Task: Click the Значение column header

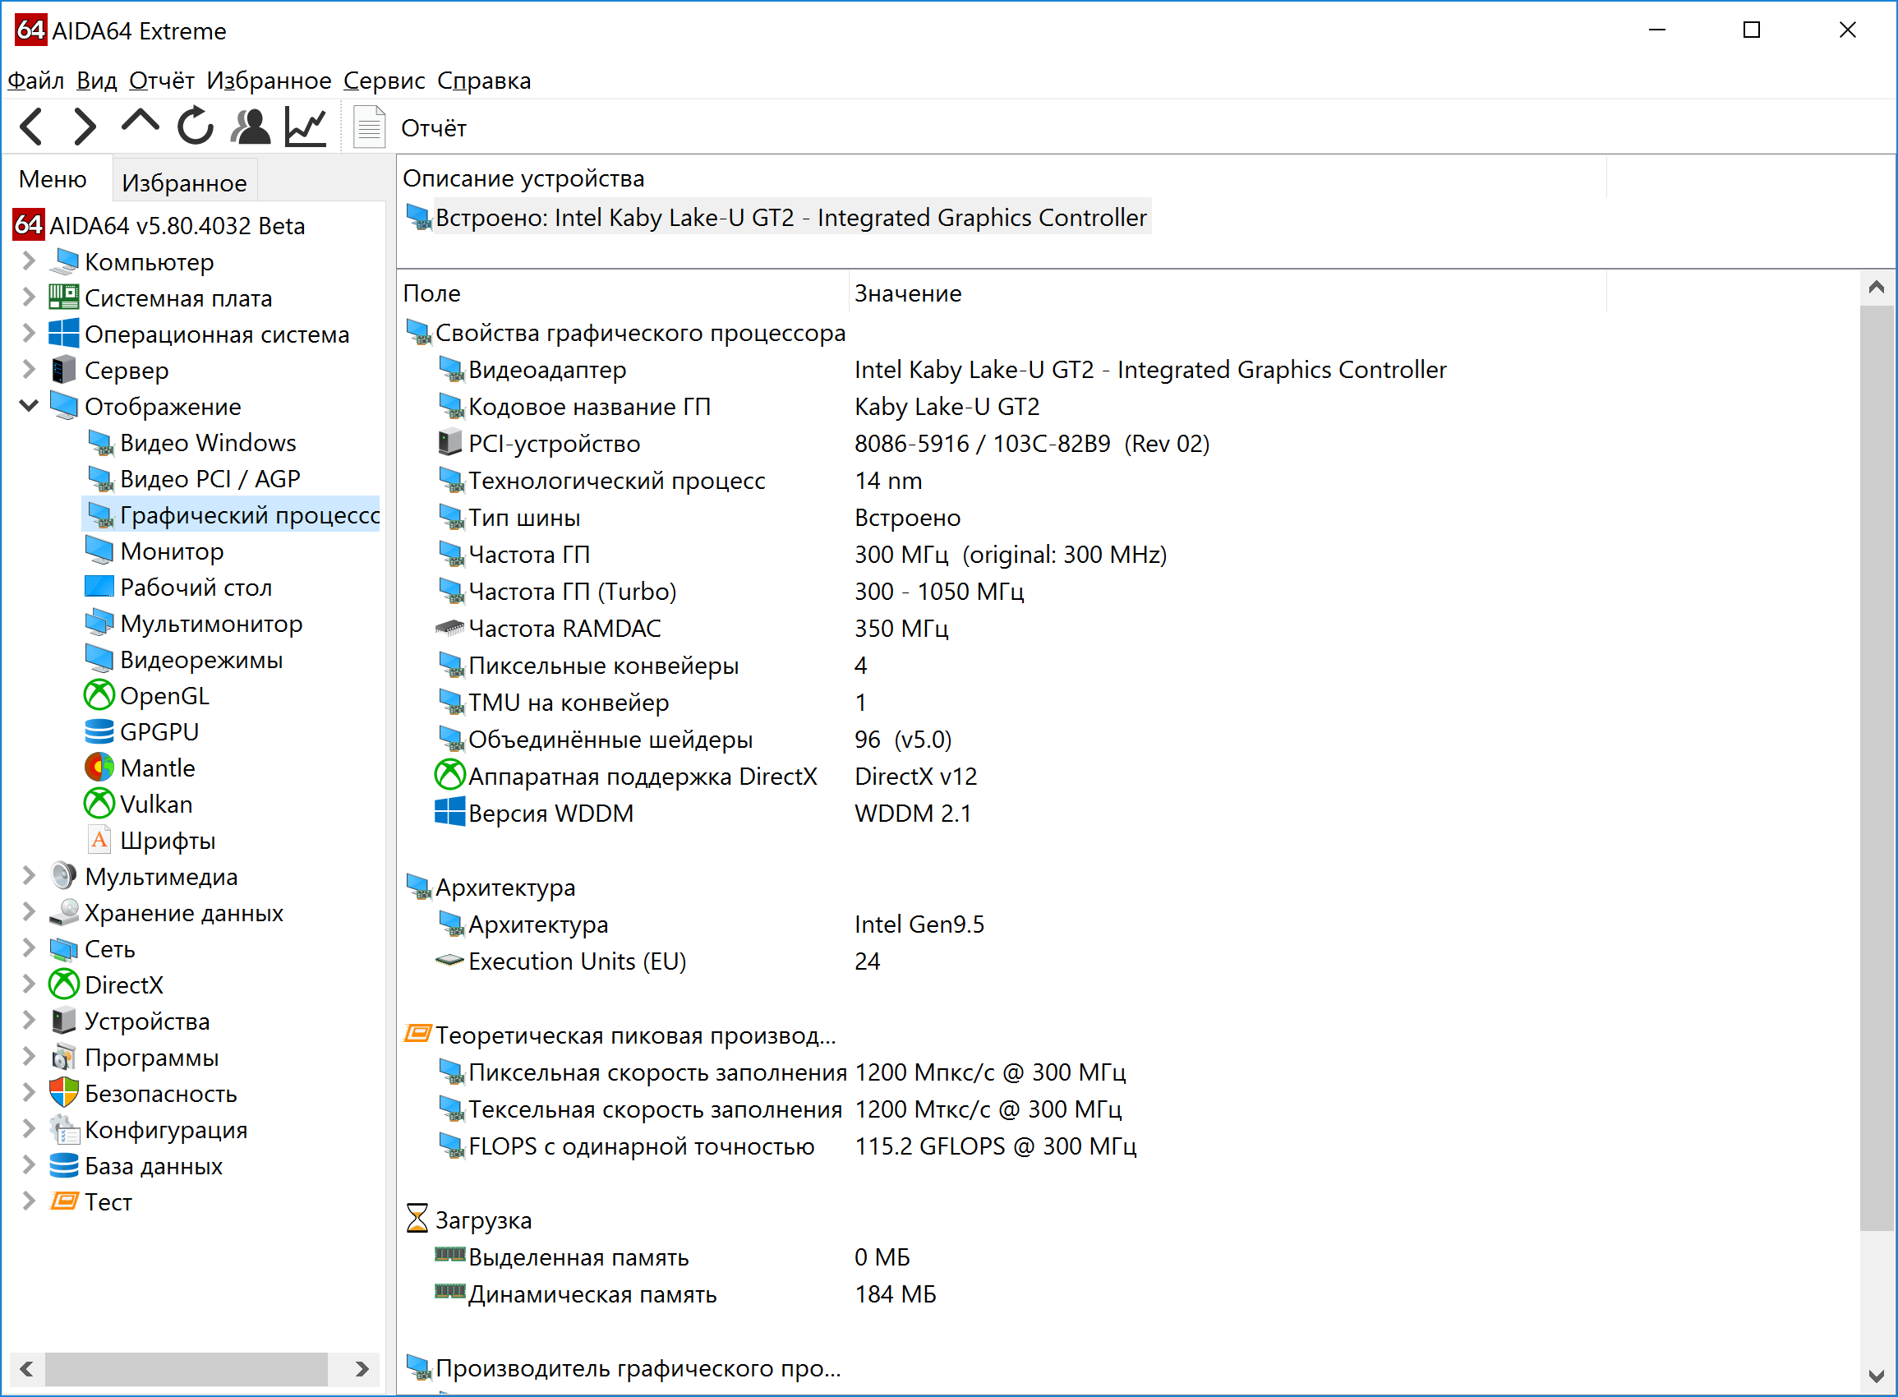Action: point(1227,293)
